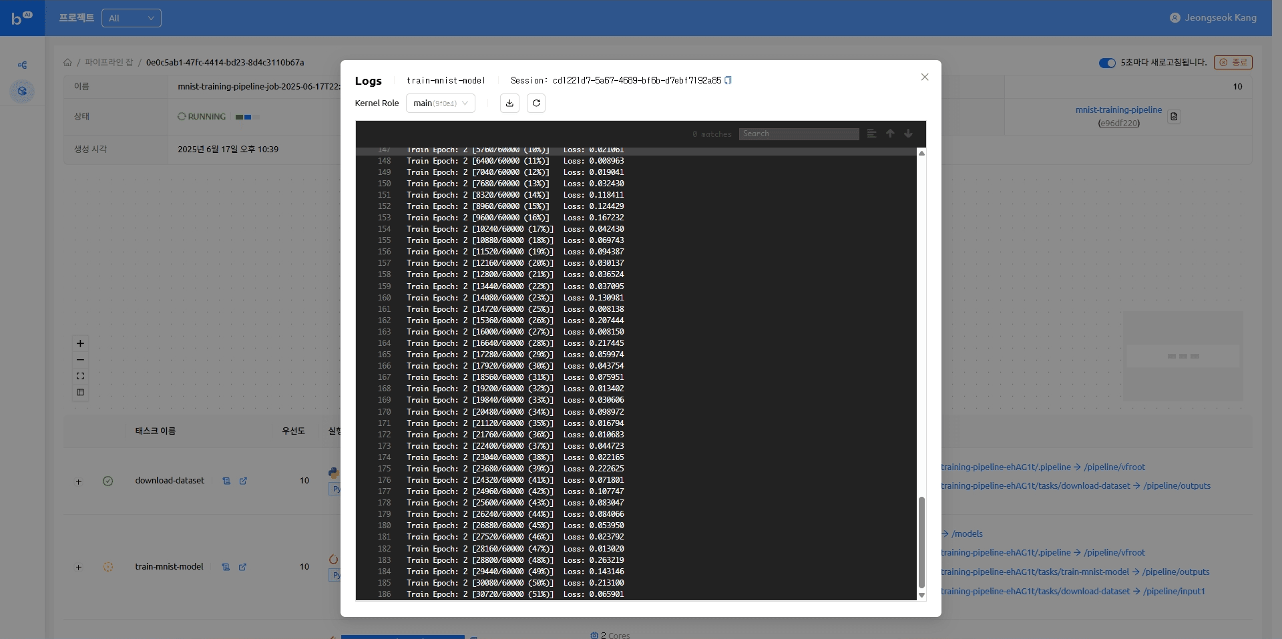Click the train-mnist-model title in Logs header
Viewport: 1282px width, 639px height.
(445, 80)
